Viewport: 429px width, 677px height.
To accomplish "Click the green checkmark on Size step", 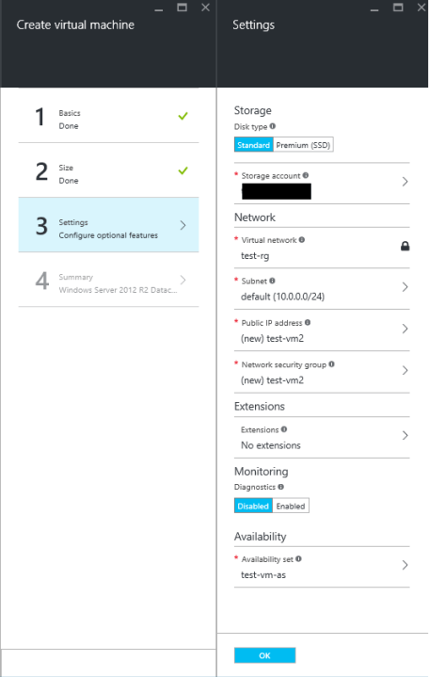I will [183, 170].
